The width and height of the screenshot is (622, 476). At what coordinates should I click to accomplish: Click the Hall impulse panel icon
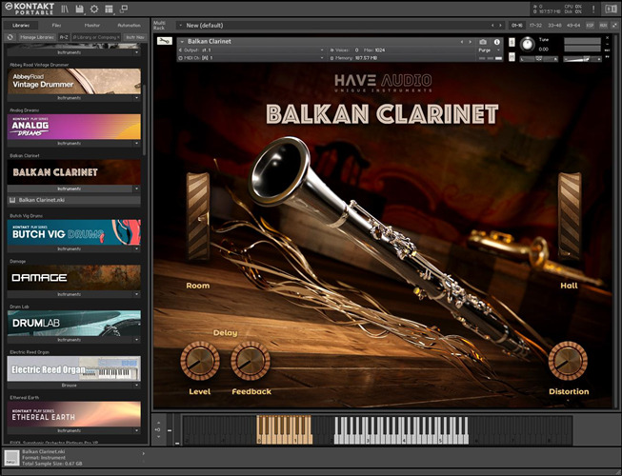(x=570, y=214)
